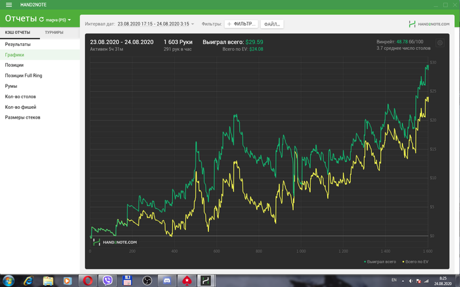Switch to Discord in the taskbar
This screenshot has height=287, width=460.
[x=167, y=281]
